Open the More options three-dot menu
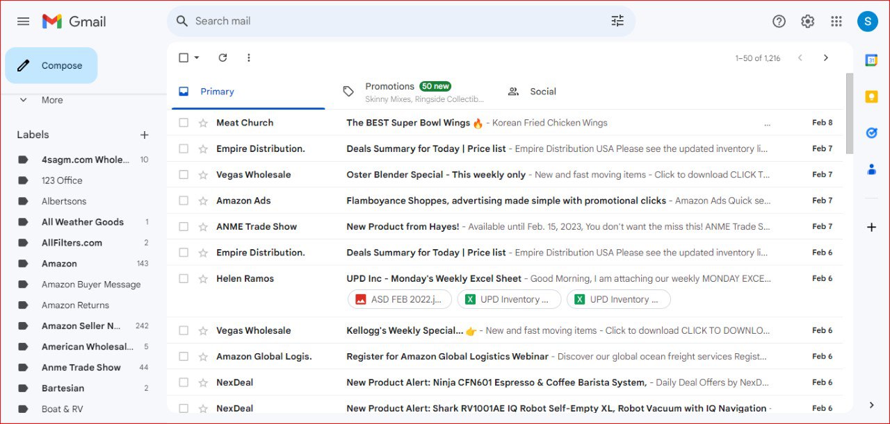The width and height of the screenshot is (890, 424). [249, 58]
